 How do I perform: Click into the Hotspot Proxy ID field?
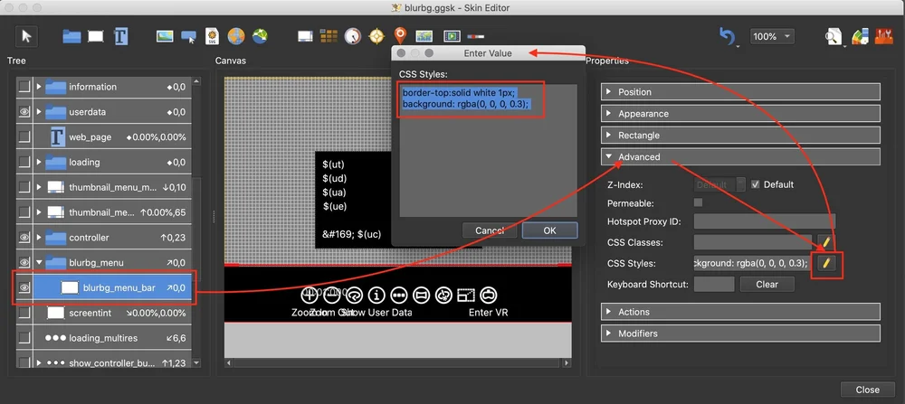[765, 221]
